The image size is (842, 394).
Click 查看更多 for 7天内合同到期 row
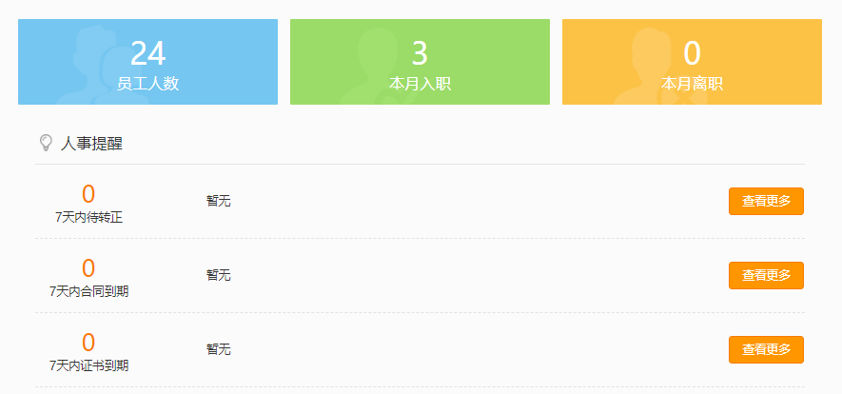tap(766, 275)
